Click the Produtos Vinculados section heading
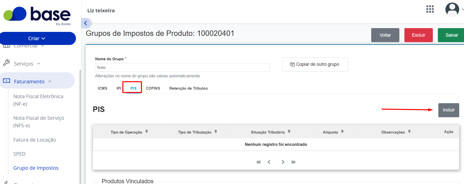464x184 pixels. (x=128, y=181)
